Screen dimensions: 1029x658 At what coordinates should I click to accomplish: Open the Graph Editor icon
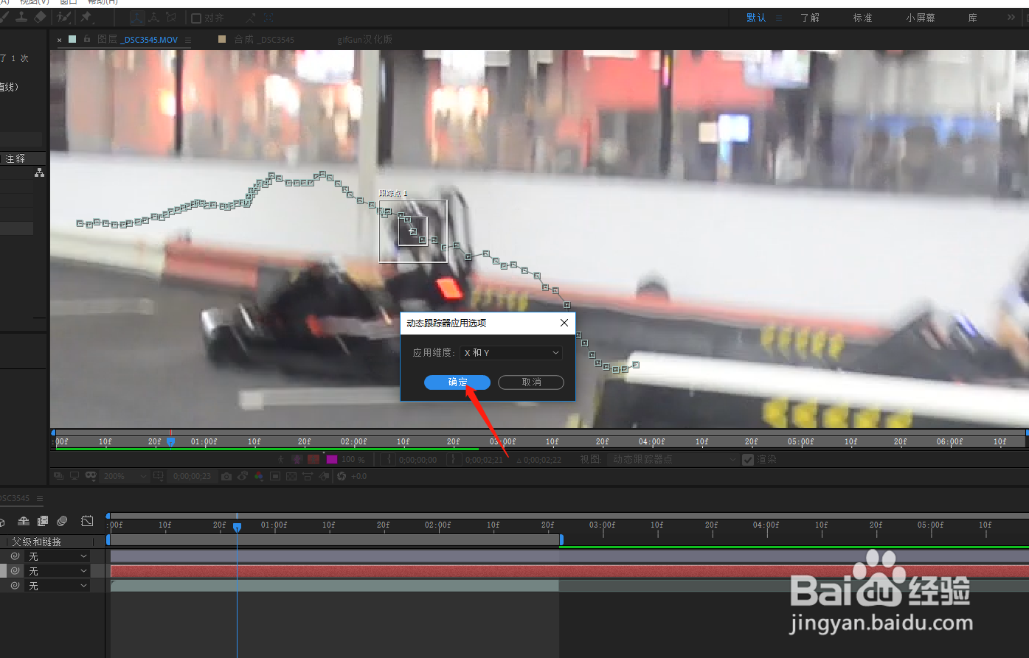87,521
